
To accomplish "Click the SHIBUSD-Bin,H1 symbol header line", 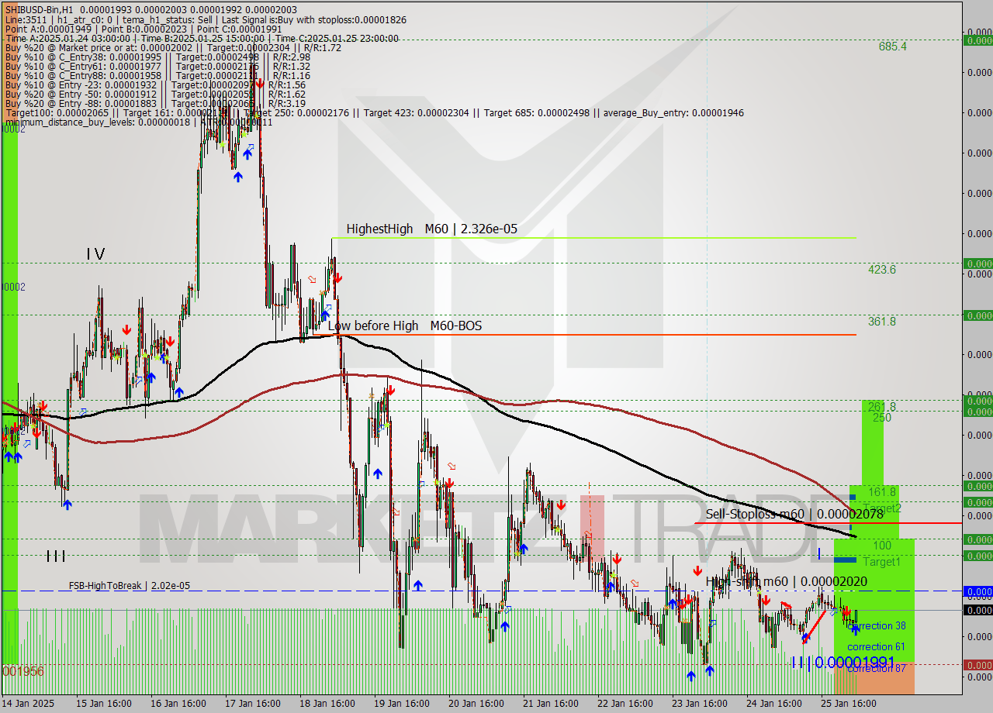I will point(151,9).
